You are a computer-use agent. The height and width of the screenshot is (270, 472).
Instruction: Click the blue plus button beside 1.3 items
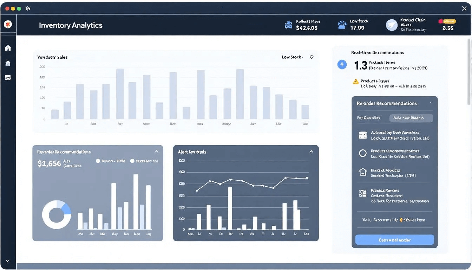pos(342,64)
